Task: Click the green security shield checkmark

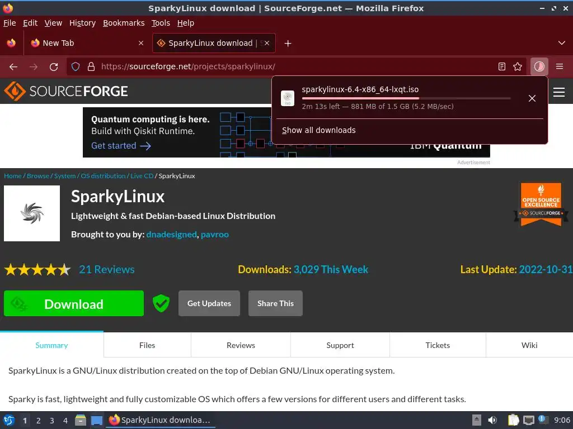Action: [161, 303]
